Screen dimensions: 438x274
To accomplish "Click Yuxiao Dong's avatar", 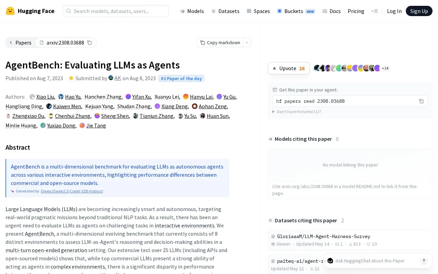I will coord(43,125).
